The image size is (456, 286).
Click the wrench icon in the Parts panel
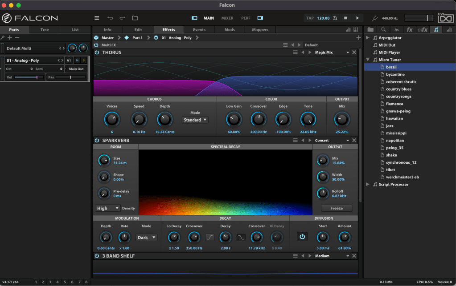click(3, 38)
